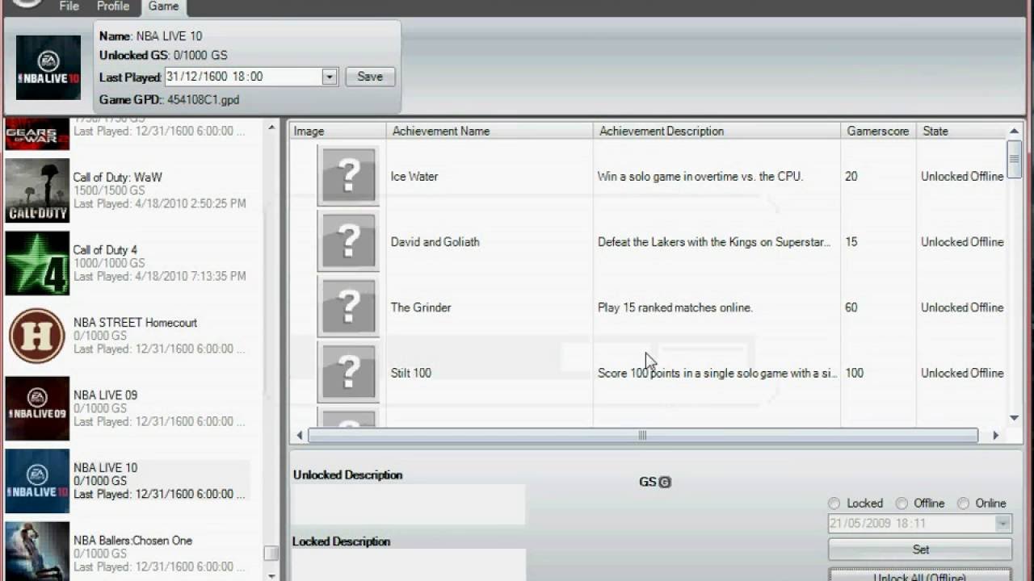Click 'Defeat the Lakers with the Kings' description

[714, 241]
